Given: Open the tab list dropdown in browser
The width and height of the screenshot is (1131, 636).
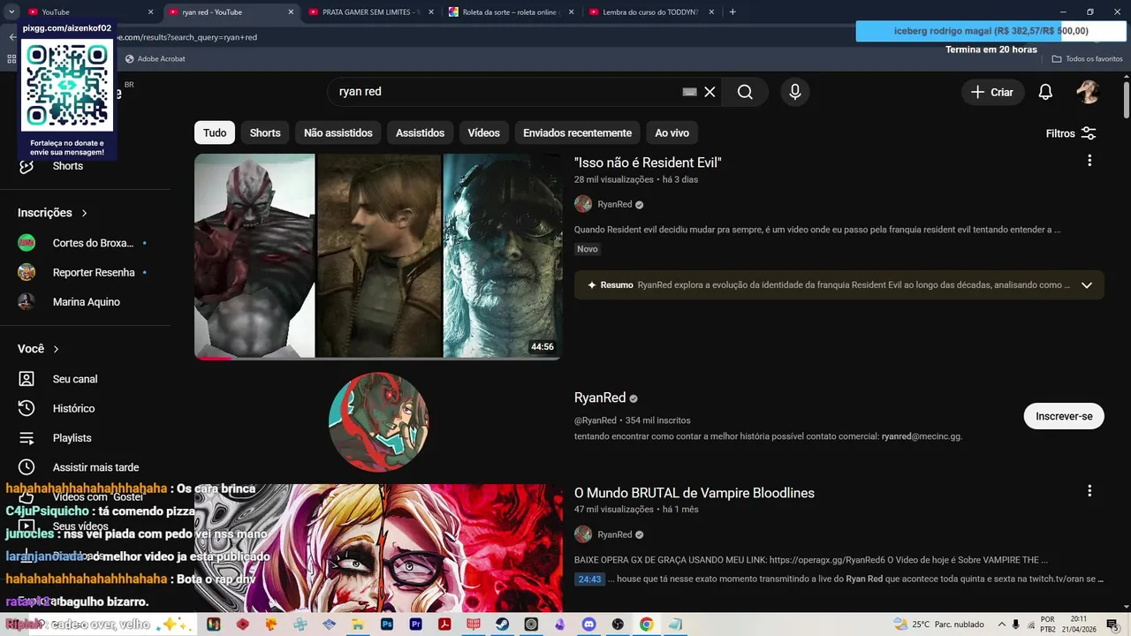Looking at the screenshot, I should pos(12,12).
